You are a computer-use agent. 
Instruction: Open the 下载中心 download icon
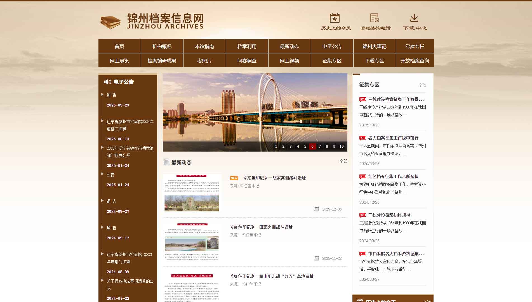click(x=414, y=18)
